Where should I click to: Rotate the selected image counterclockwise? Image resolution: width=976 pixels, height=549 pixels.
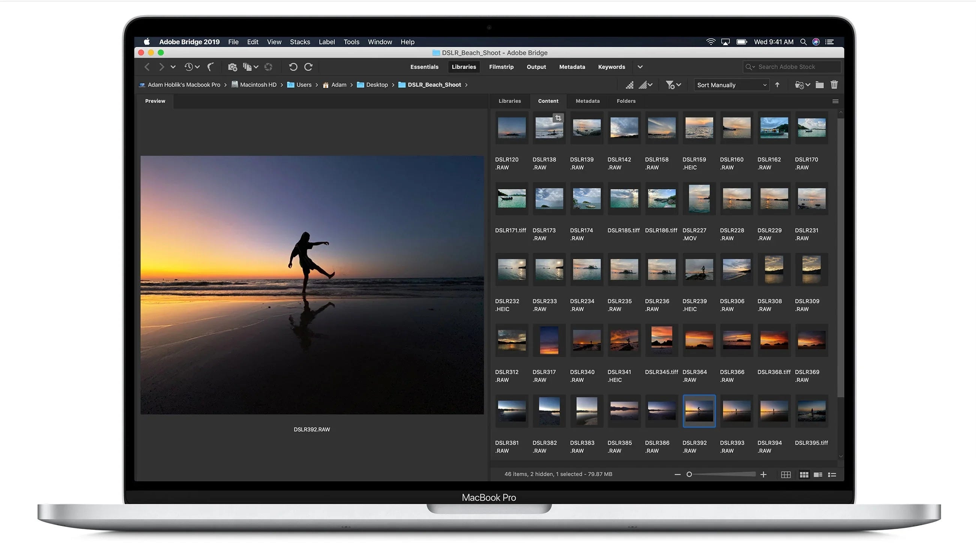click(293, 67)
